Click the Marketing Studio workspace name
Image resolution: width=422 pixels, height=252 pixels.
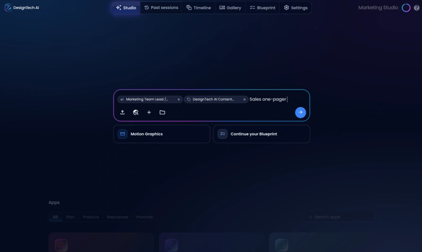(378, 8)
